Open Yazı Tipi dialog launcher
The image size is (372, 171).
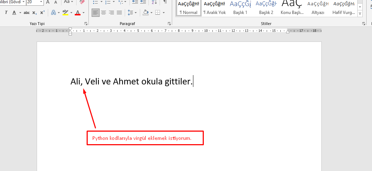tap(86, 24)
